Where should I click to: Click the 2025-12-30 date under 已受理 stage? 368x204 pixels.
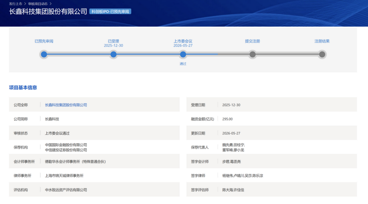pyautogui.click(x=113, y=46)
